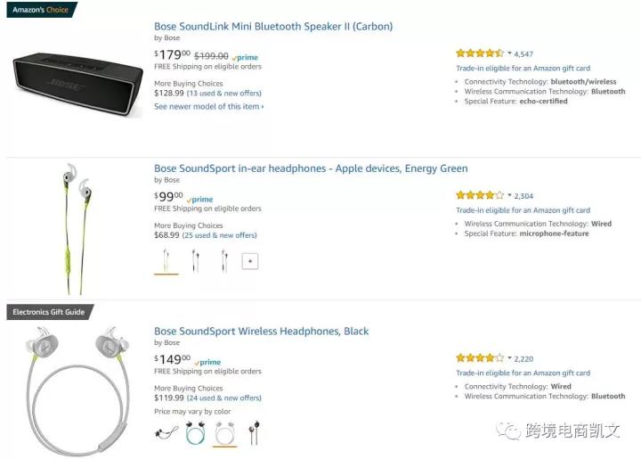Open Bose SoundSport in-ear headphones Energy Green title
The image size is (641, 459).
click(x=311, y=168)
